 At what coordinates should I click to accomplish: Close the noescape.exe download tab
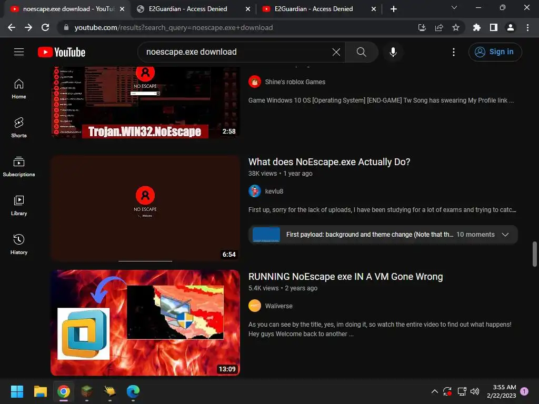click(x=122, y=9)
